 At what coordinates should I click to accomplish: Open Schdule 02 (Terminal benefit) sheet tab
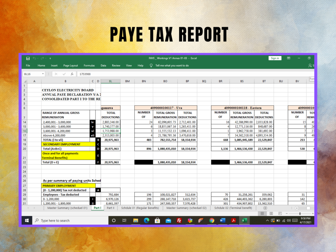233,208
